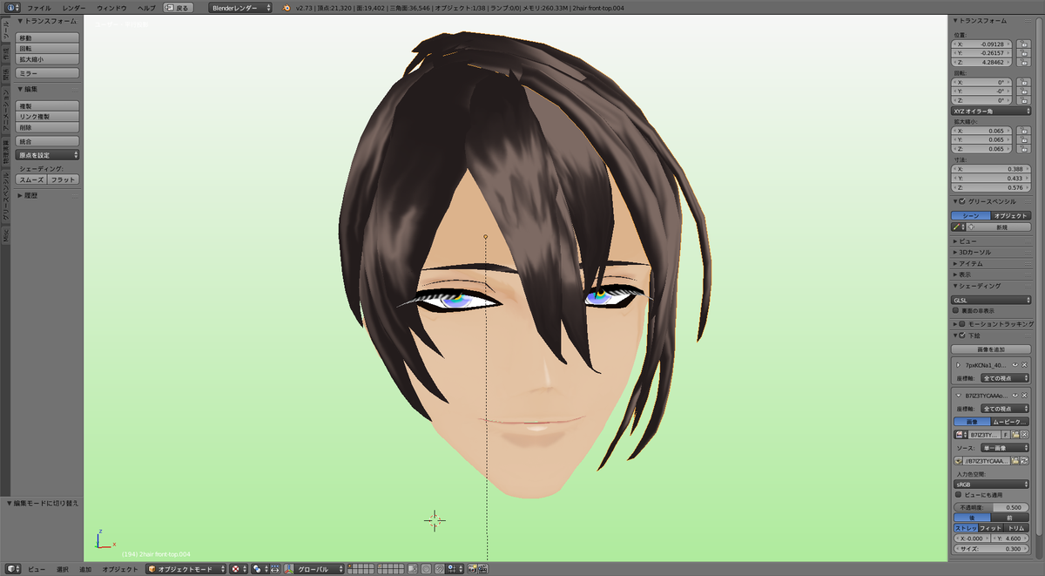The width and height of the screenshot is (1045, 576).
Task: Open XYZ オイラー角 rotation mode dropdown
Action: click(x=991, y=112)
